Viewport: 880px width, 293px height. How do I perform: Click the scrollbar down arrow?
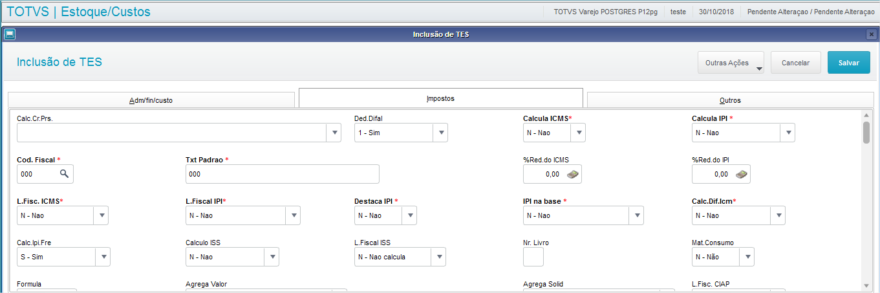click(x=866, y=285)
